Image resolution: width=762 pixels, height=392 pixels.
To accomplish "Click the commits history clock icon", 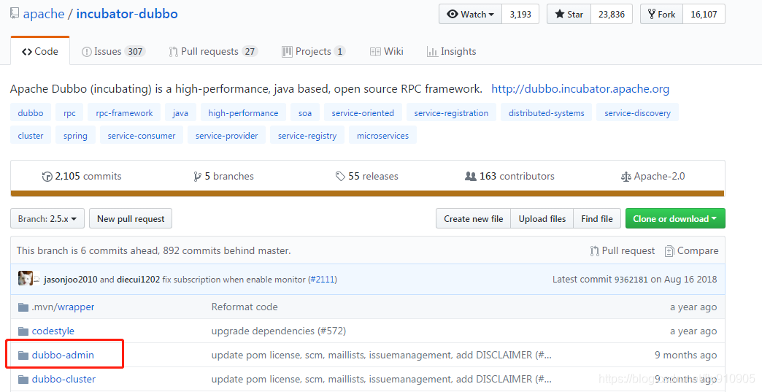I will tap(47, 177).
